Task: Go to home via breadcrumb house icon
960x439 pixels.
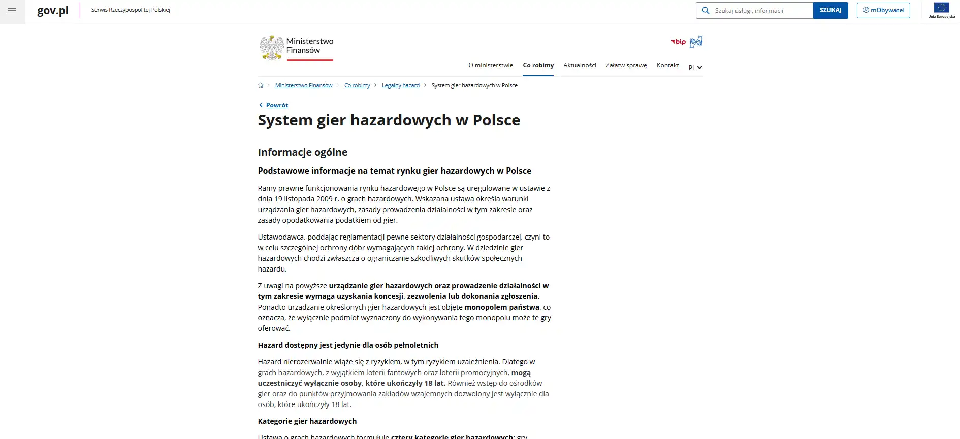Action: coord(261,85)
